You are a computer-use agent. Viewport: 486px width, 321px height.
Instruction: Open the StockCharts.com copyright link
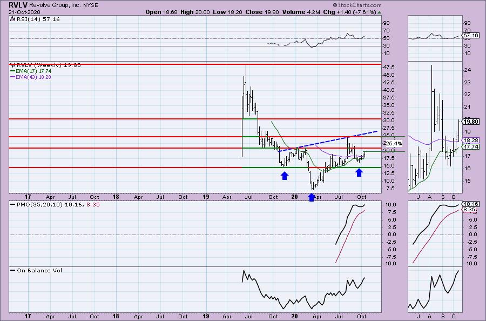point(357,5)
